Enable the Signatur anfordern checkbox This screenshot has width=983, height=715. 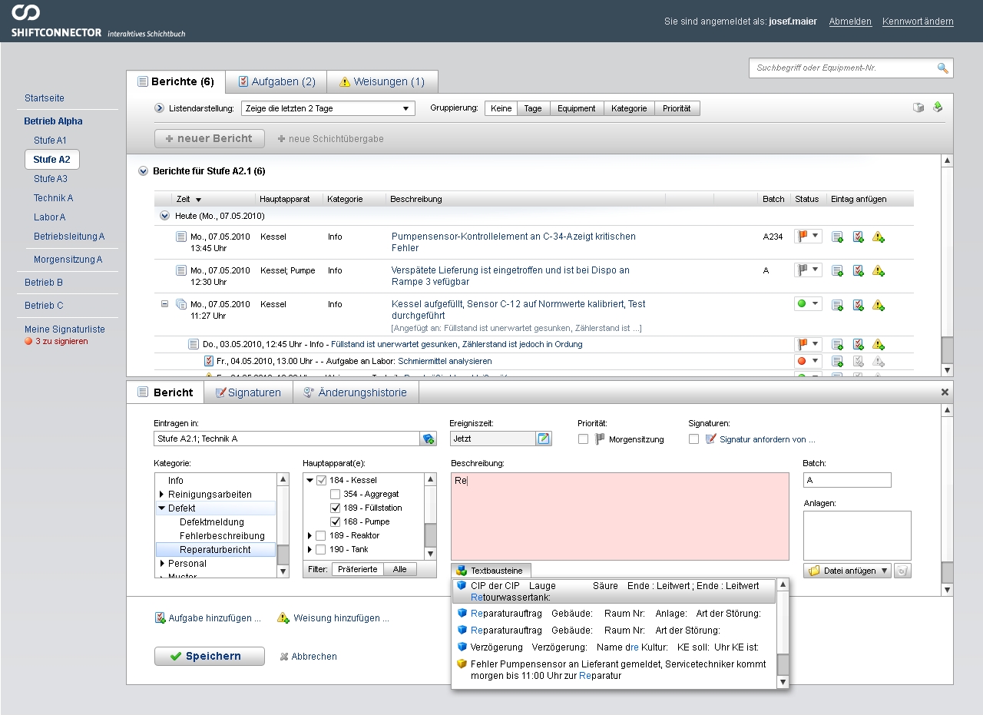(694, 439)
